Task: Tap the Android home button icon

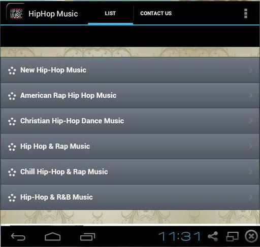Action: [x=53, y=236]
